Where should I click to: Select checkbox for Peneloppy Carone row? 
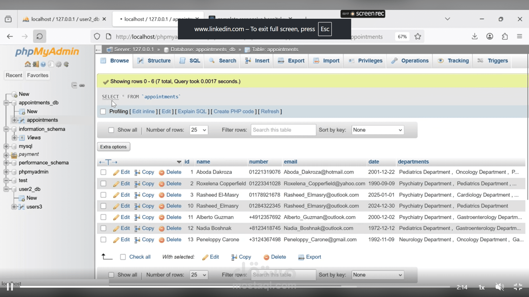[103, 239]
